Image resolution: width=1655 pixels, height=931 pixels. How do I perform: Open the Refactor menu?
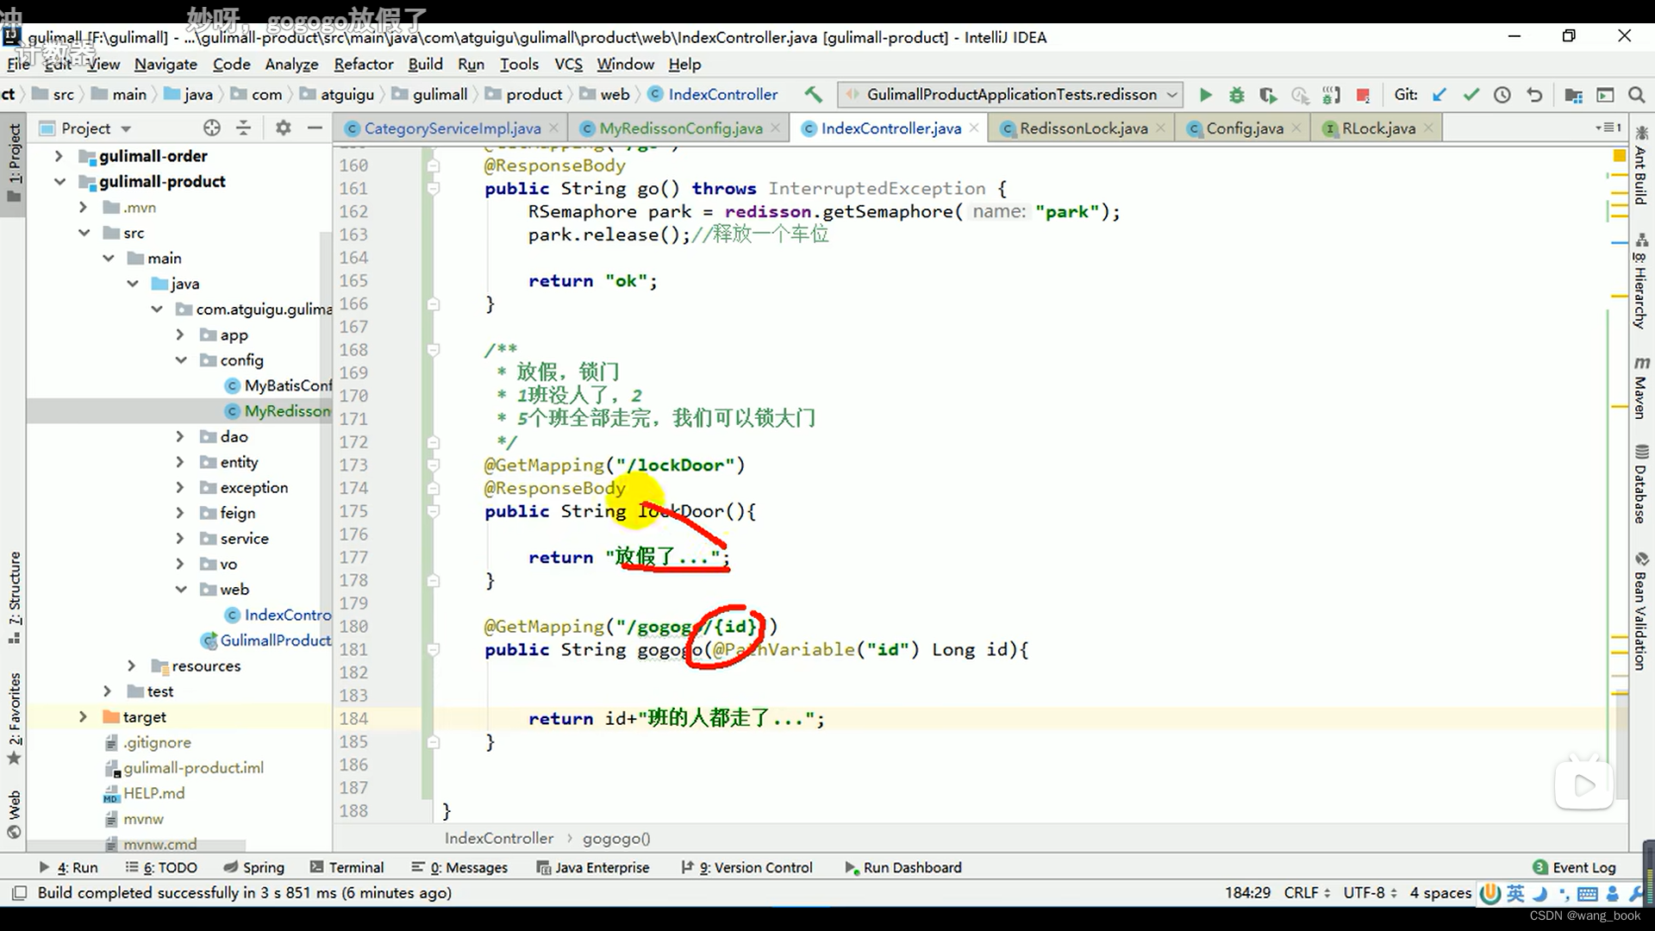tap(364, 64)
